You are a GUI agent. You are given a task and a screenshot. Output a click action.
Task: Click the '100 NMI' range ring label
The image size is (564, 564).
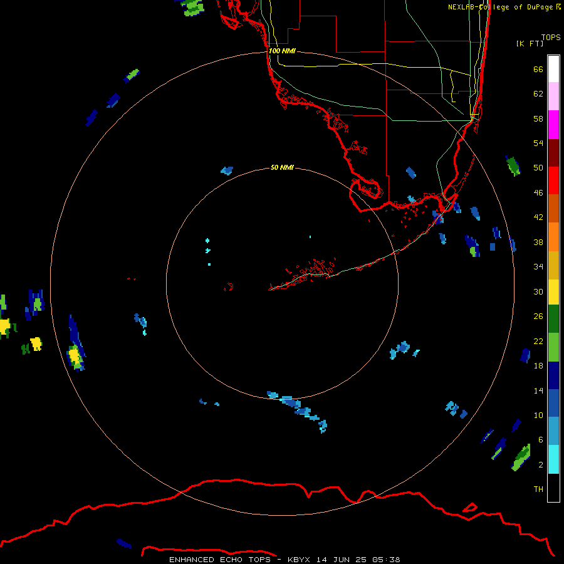[x=282, y=51]
